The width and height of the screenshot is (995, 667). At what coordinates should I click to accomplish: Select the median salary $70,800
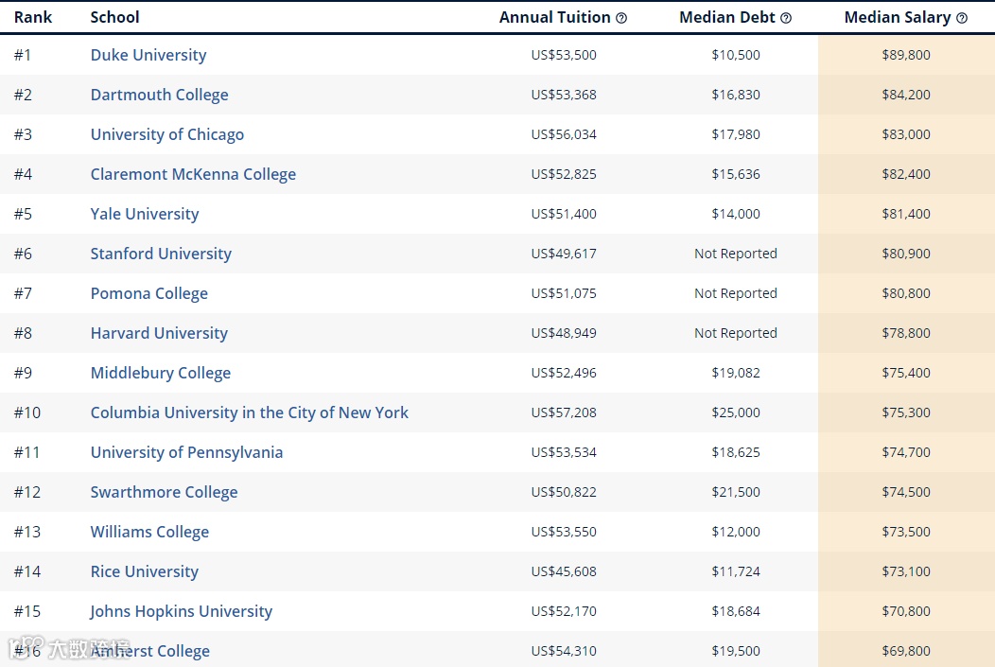906,612
